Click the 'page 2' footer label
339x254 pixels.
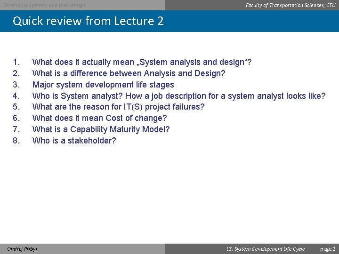pos(328,249)
